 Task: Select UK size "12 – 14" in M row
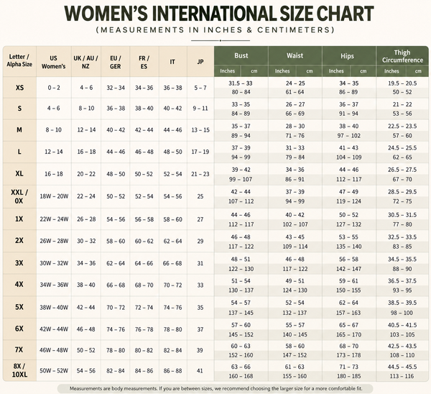pos(86,130)
